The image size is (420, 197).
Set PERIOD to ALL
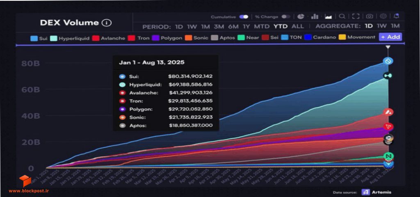pyautogui.click(x=298, y=26)
